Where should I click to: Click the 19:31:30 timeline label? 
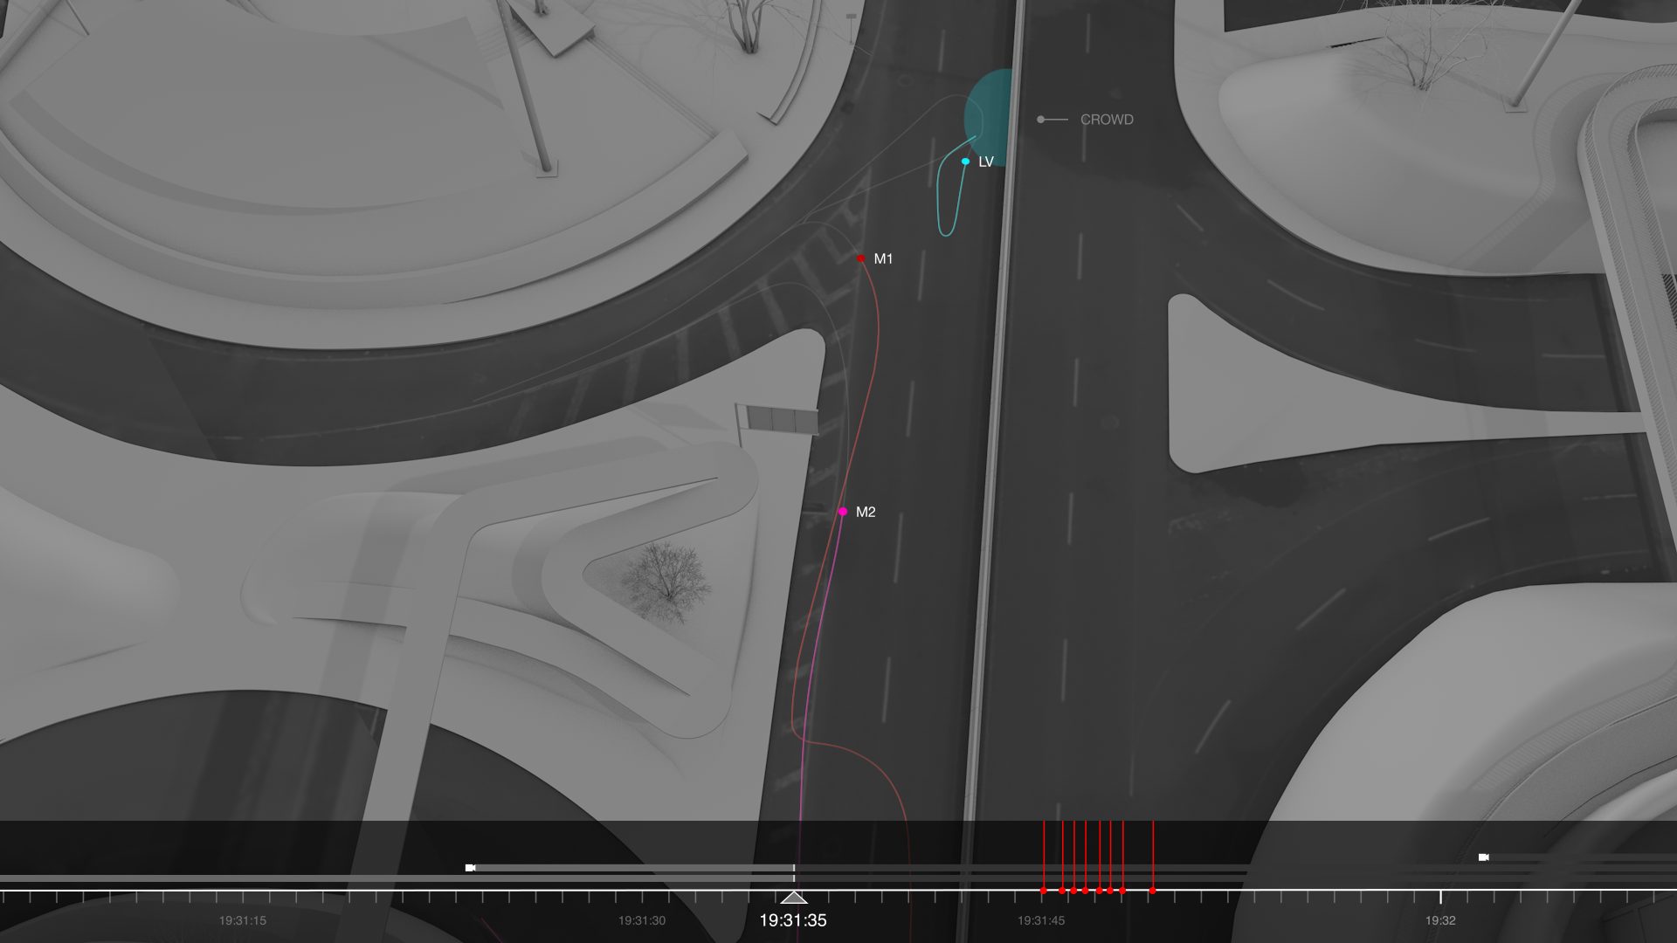pos(642,920)
